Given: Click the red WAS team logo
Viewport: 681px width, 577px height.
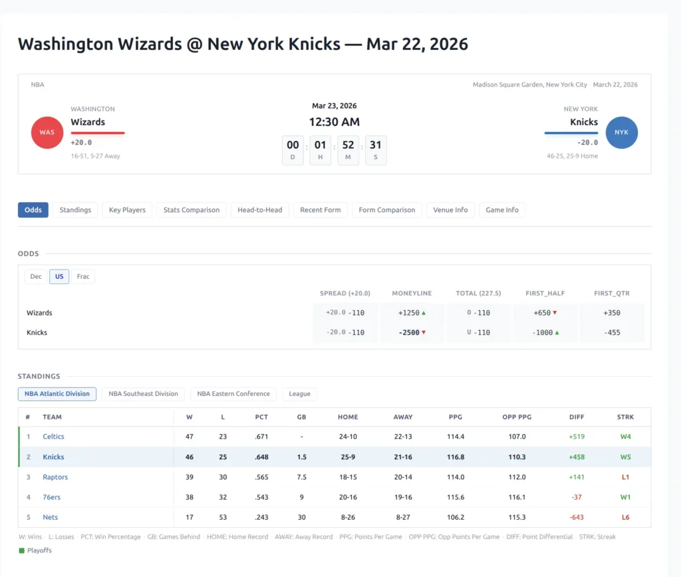Looking at the screenshot, I should [x=47, y=132].
